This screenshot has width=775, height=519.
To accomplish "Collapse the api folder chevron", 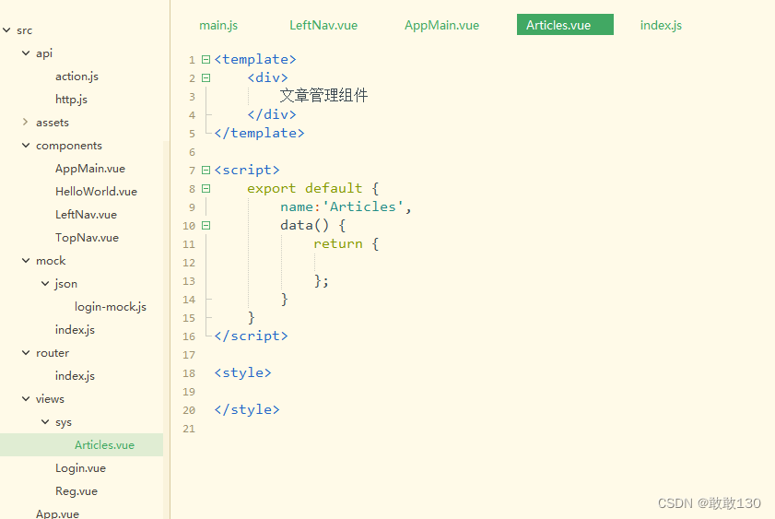I will coord(26,53).
